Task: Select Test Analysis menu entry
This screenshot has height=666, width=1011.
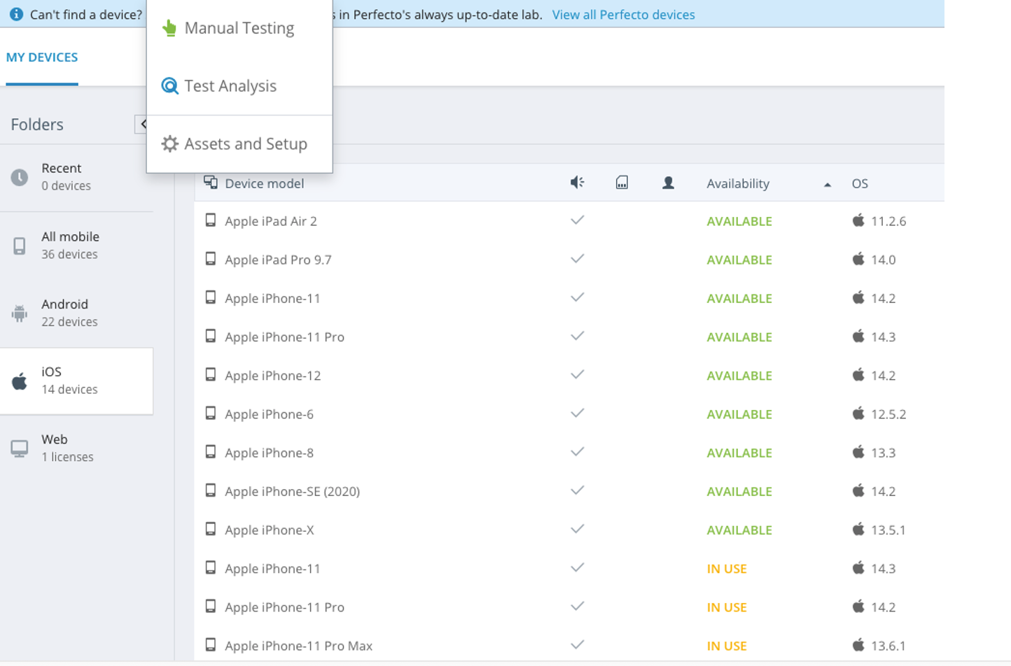Action: [230, 86]
